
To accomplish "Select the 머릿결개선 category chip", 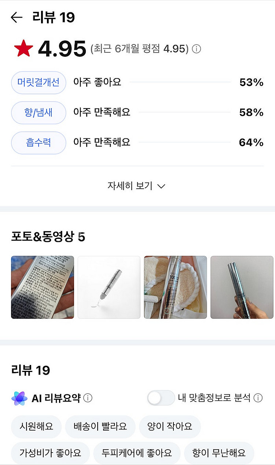I will tap(38, 82).
